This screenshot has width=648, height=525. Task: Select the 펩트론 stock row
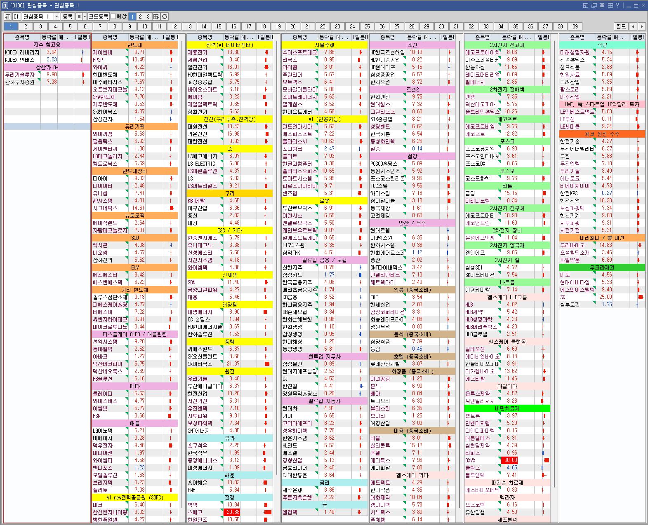507,416
